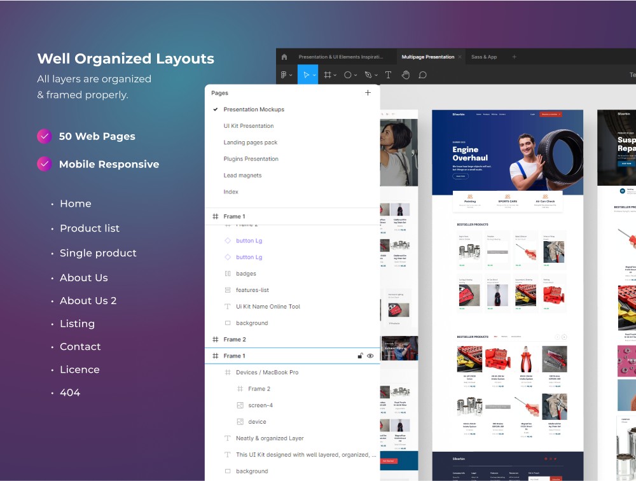The height and width of the screenshot is (481, 636).
Task: Click Mobile Responsive checkmark badge
Action: (45, 164)
